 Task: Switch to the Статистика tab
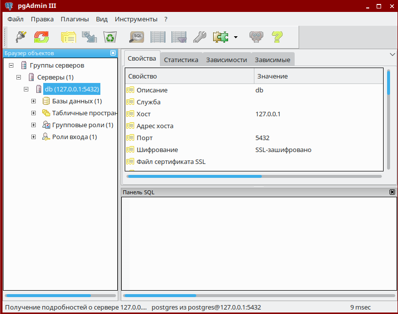181,60
